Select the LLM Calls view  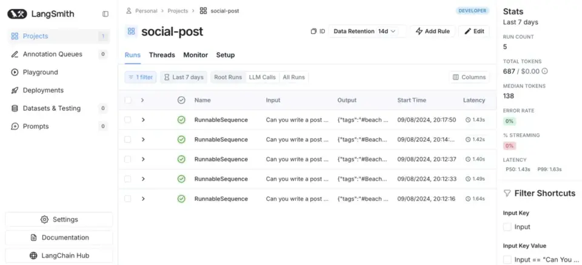click(x=262, y=77)
